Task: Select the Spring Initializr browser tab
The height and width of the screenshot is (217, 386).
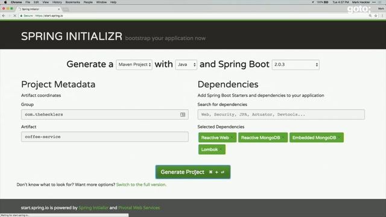Action: point(39,9)
